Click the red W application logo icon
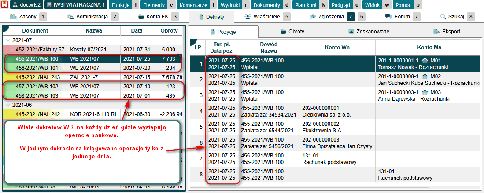 click(5, 5)
